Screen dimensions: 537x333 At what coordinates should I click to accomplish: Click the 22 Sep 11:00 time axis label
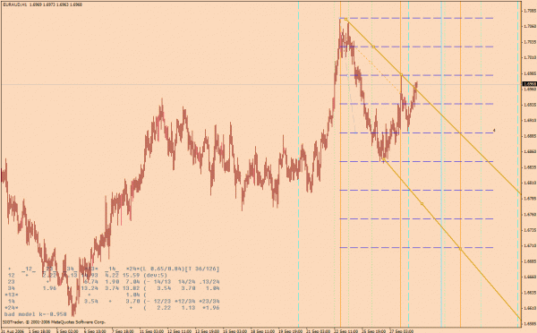coord(345,331)
